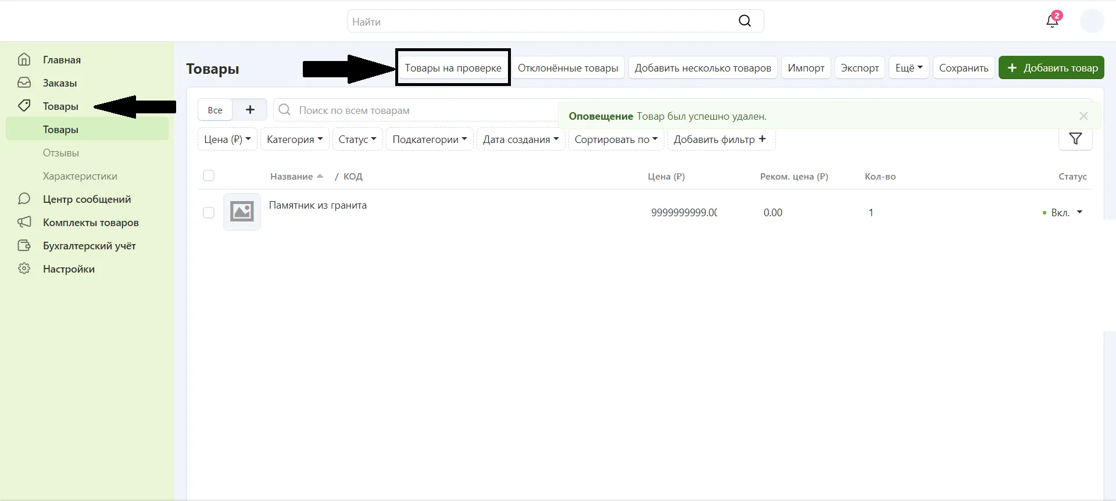Image resolution: width=1116 pixels, height=501 pixels.
Task: Open Характеристики in the sidebar
Action: coord(80,176)
